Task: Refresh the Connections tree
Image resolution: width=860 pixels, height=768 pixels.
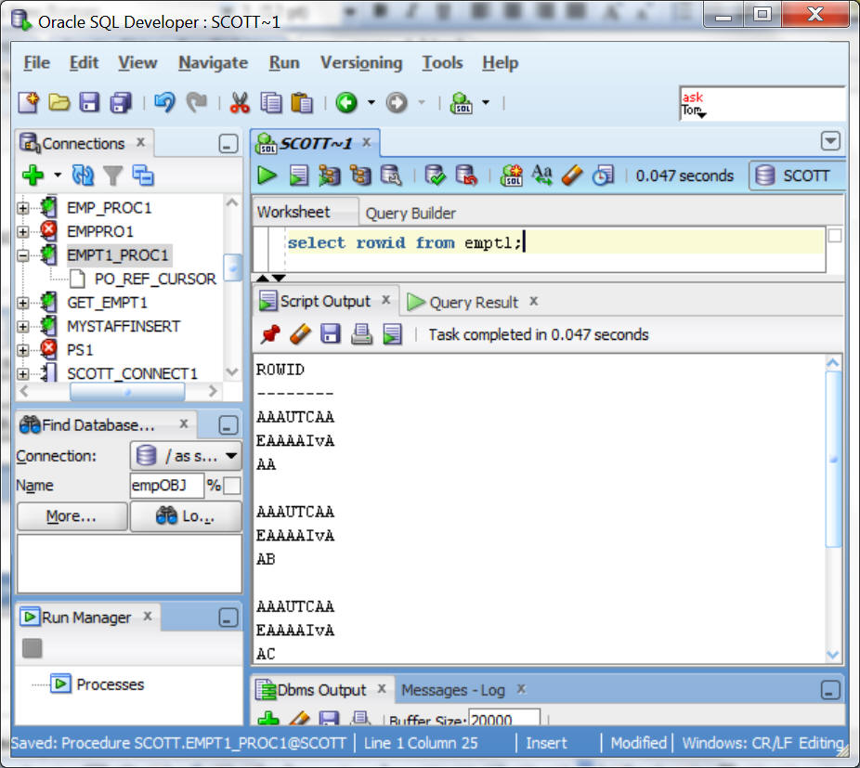Action: coord(83,176)
